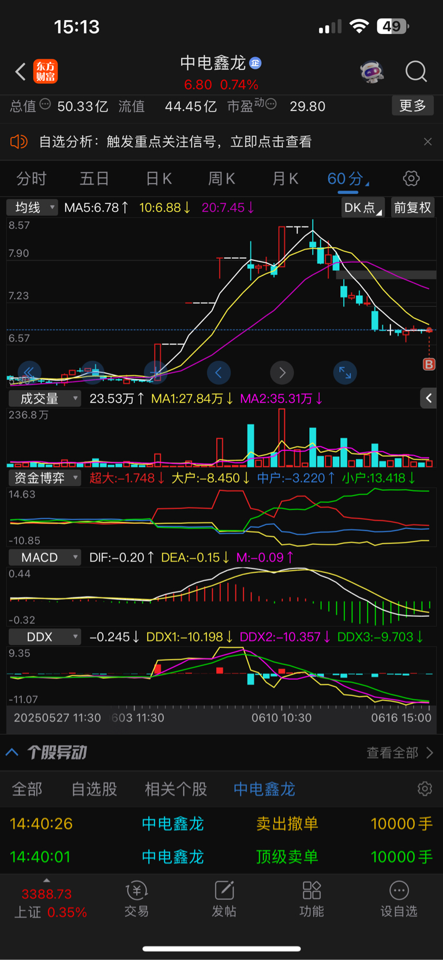Select the 自选股 filter tab

point(94,789)
